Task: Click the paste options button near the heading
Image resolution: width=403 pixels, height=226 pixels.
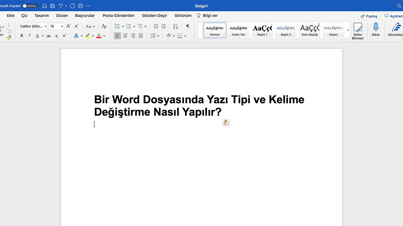Action: pos(226,122)
